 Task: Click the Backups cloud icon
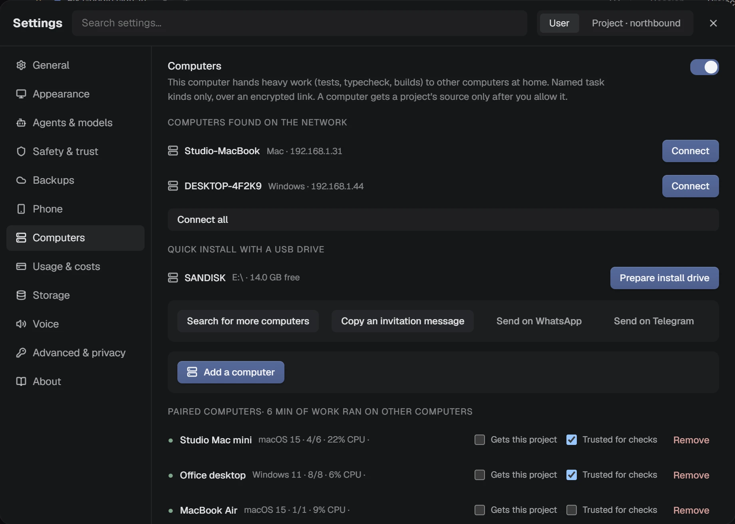tap(21, 180)
